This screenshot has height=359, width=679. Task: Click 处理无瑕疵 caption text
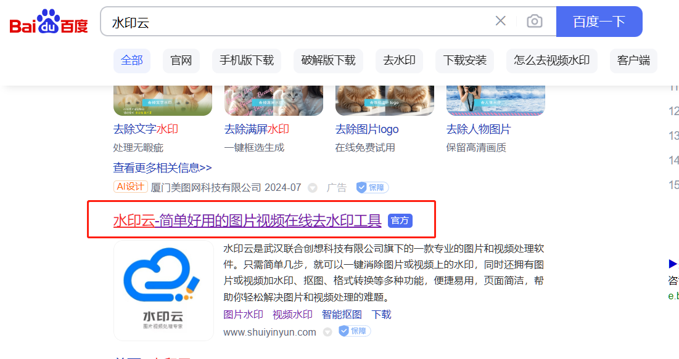pyautogui.click(x=138, y=148)
